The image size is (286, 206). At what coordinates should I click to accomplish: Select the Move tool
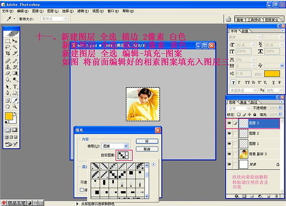pos(15,41)
